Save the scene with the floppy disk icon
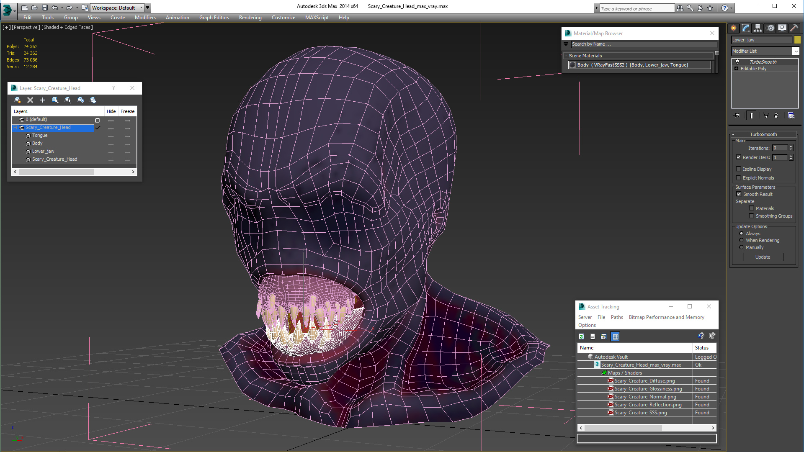 45,8
